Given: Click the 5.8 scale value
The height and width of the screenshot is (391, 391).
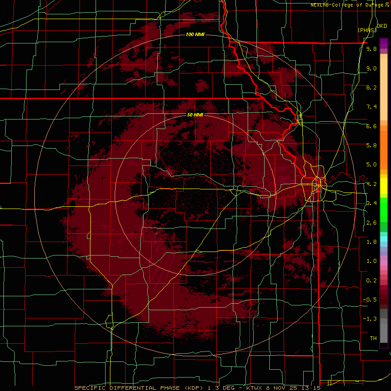Looking at the screenshot, I should (371, 146).
